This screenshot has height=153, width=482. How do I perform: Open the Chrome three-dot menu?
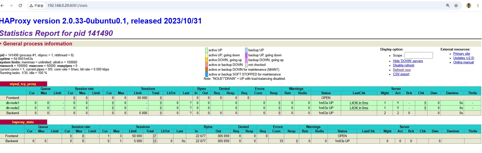[478, 6]
